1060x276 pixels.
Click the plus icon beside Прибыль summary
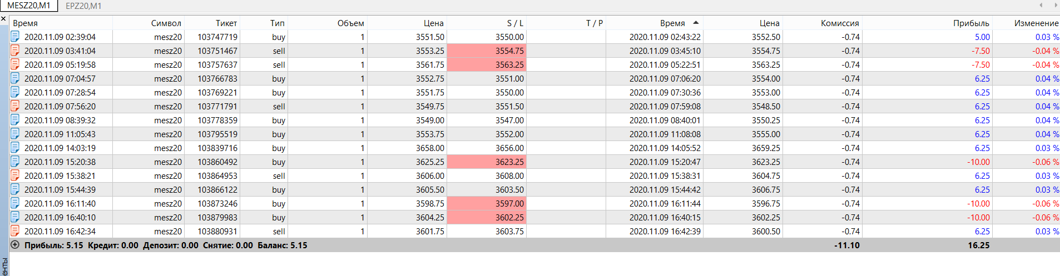(15, 245)
